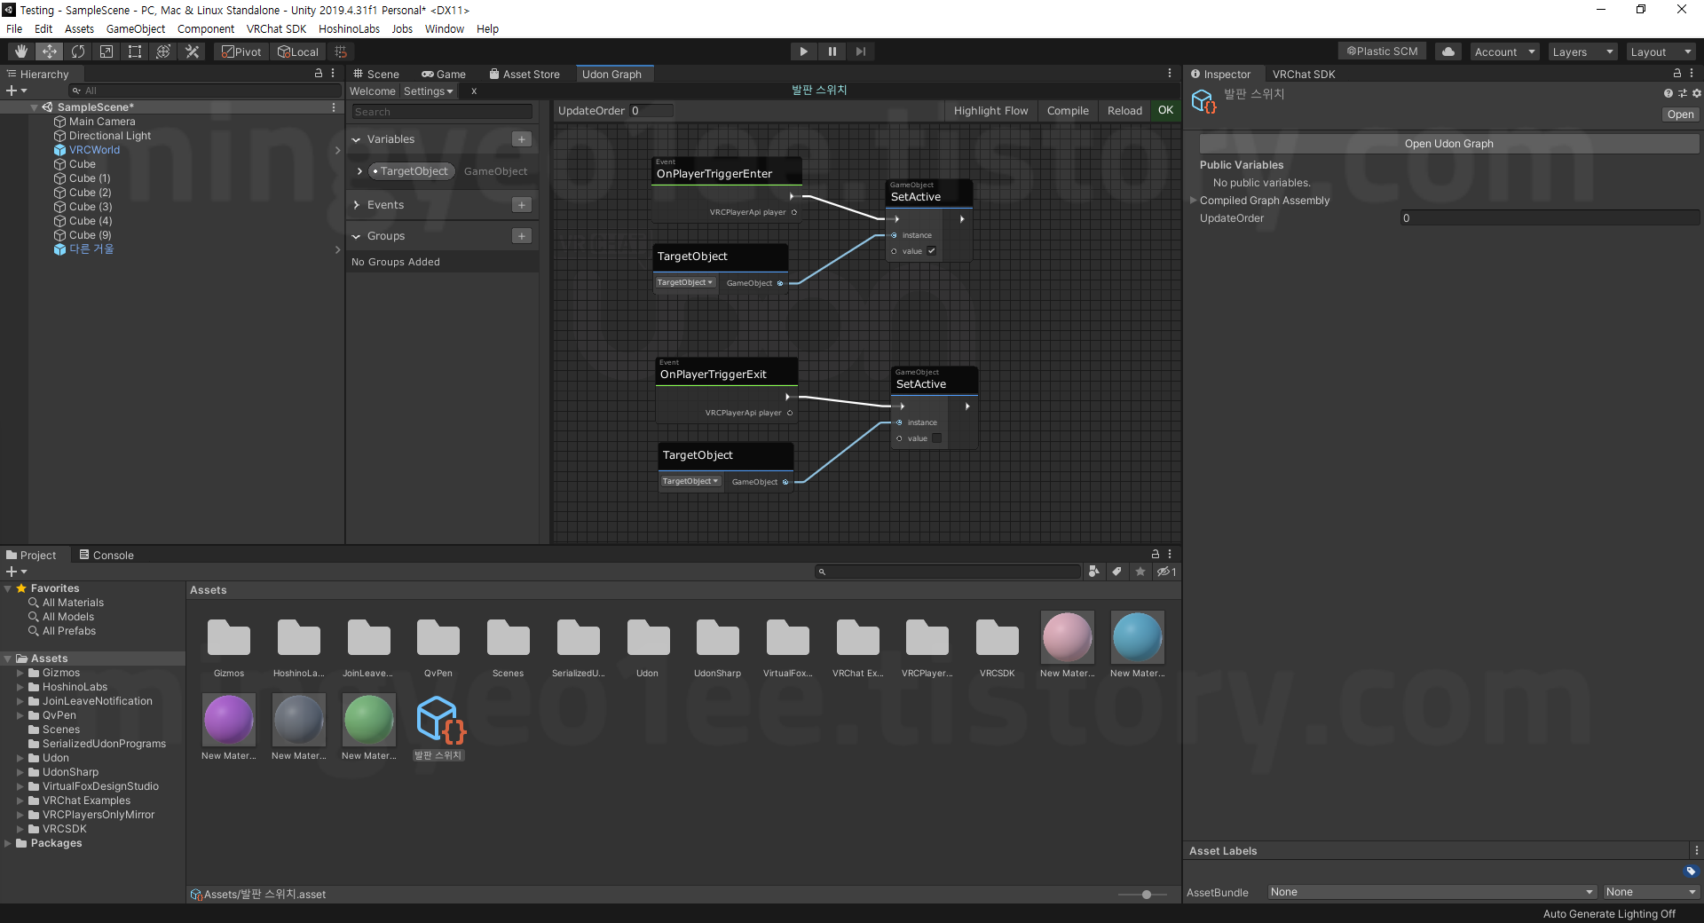The image size is (1704, 923).
Task: Toggle hidden packages visibility icon
Action: coord(1166,572)
